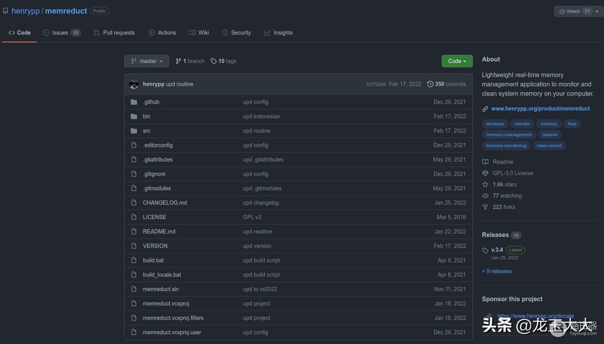Expand the master branch dropdown
Screen dimensions: 604x344
tap(147, 61)
